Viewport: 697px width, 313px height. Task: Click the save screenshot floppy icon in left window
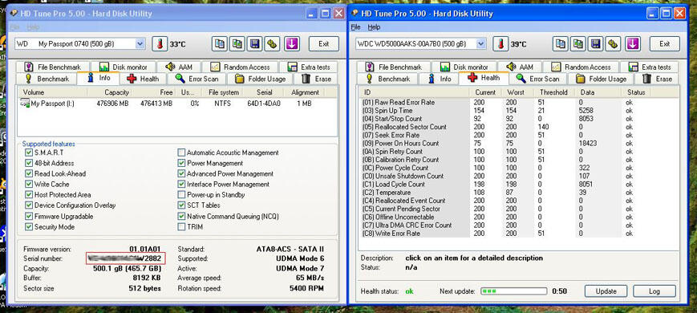coord(255,43)
